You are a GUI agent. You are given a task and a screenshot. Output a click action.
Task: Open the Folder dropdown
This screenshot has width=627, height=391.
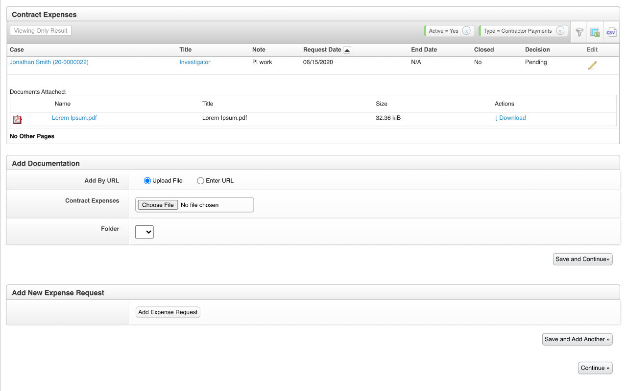coord(145,232)
